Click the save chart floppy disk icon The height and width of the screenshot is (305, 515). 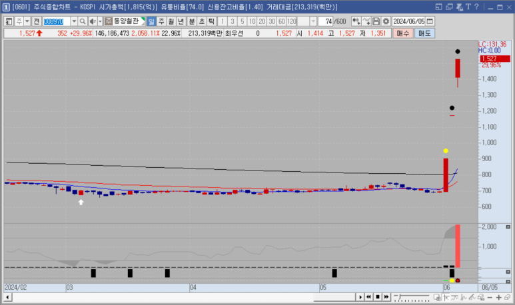[376, 21]
